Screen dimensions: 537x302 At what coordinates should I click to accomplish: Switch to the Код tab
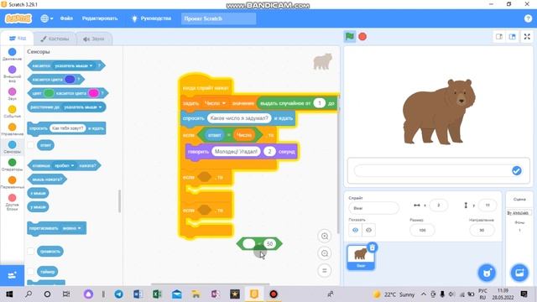click(x=18, y=39)
